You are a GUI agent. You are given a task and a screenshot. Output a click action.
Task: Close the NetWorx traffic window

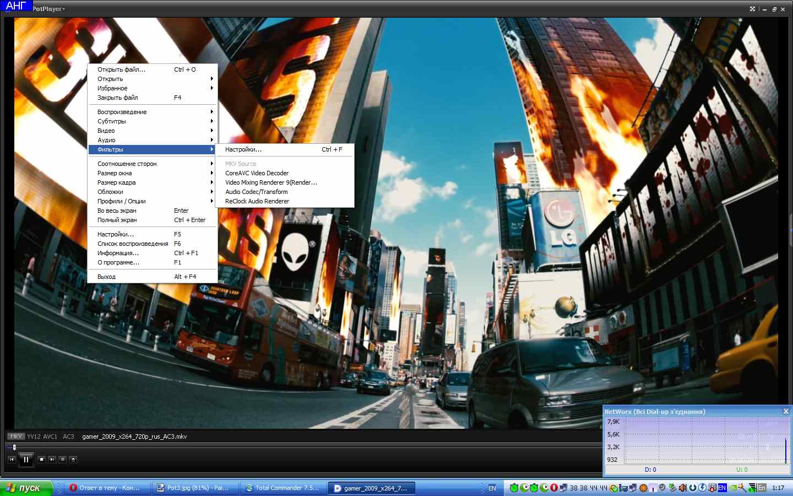(786, 411)
